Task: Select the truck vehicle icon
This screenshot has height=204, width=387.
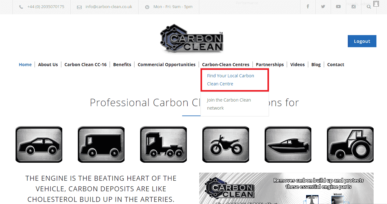Action: click(x=163, y=144)
